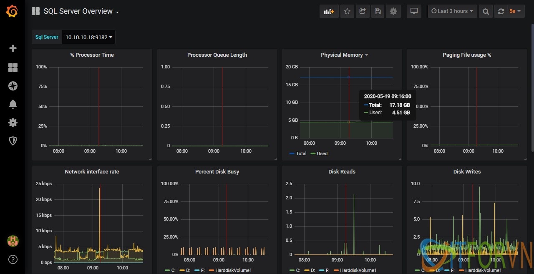Image resolution: width=534 pixels, height=274 pixels.
Task: Star this dashboard as favorite
Action: [x=347, y=11]
